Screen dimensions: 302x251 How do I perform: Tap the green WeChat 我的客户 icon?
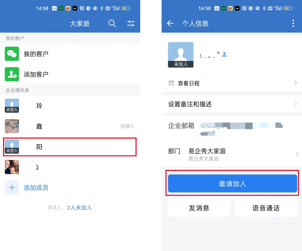[12, 54]
